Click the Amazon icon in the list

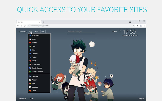coord(30,80)
